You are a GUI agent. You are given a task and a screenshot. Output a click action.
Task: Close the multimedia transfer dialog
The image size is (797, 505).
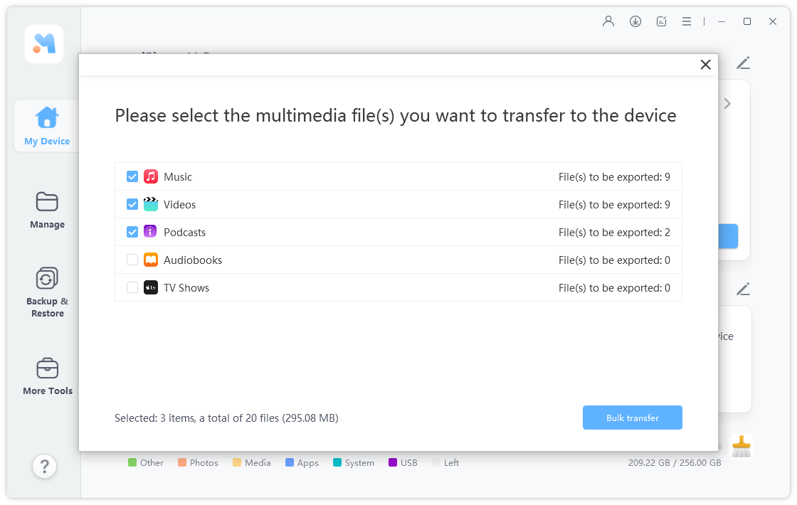coord(705,65)
